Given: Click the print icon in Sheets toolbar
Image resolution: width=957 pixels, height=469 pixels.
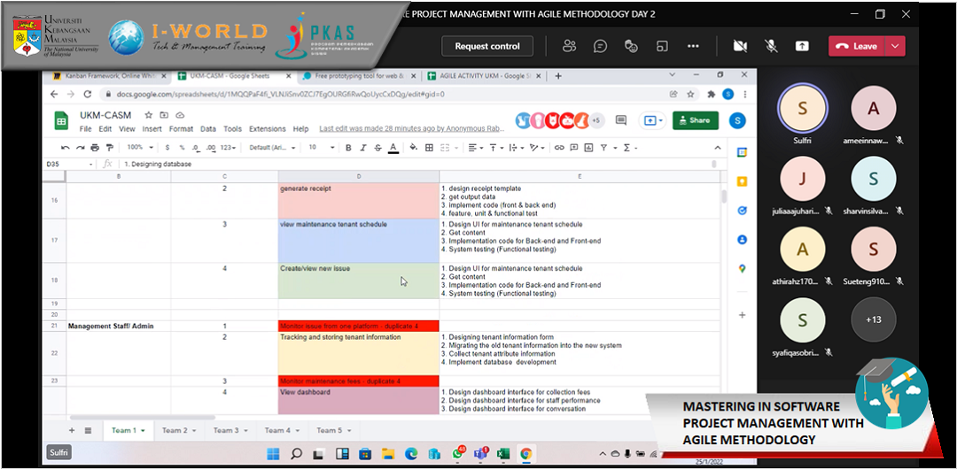Looking at the screenshot, I should 96,148.
